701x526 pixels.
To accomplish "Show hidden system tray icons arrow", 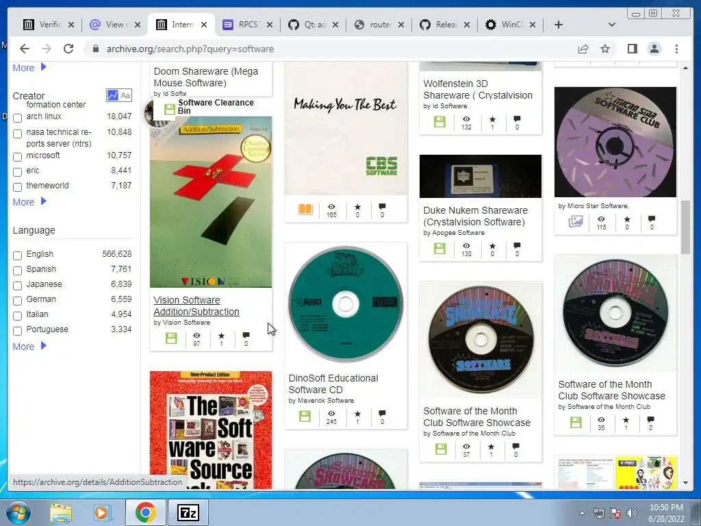I will pos(582,513).
